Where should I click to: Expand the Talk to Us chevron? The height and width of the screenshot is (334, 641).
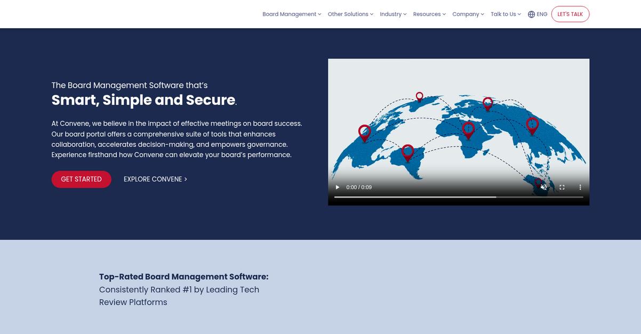pos(519,14)
